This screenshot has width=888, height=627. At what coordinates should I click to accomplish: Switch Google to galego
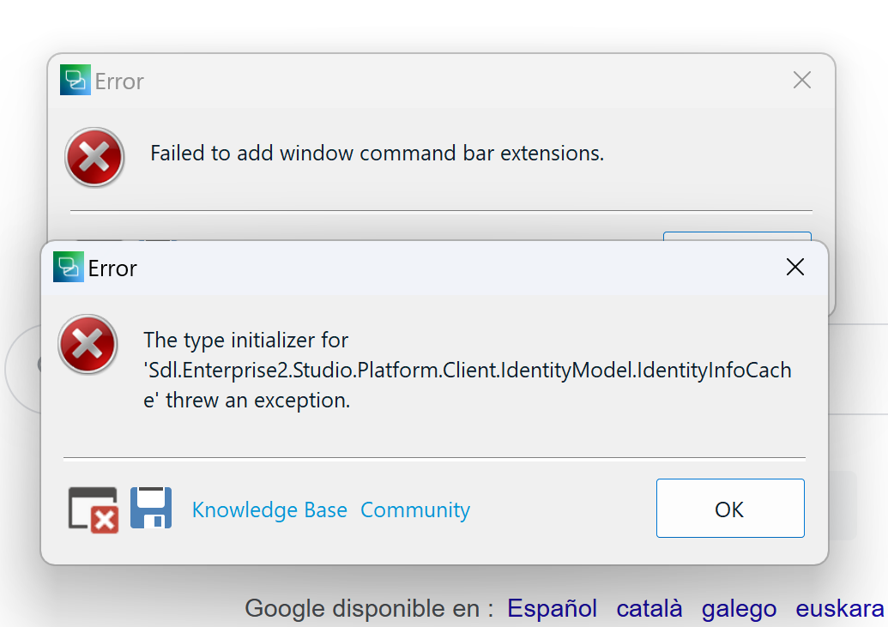(x=739, y=608)
